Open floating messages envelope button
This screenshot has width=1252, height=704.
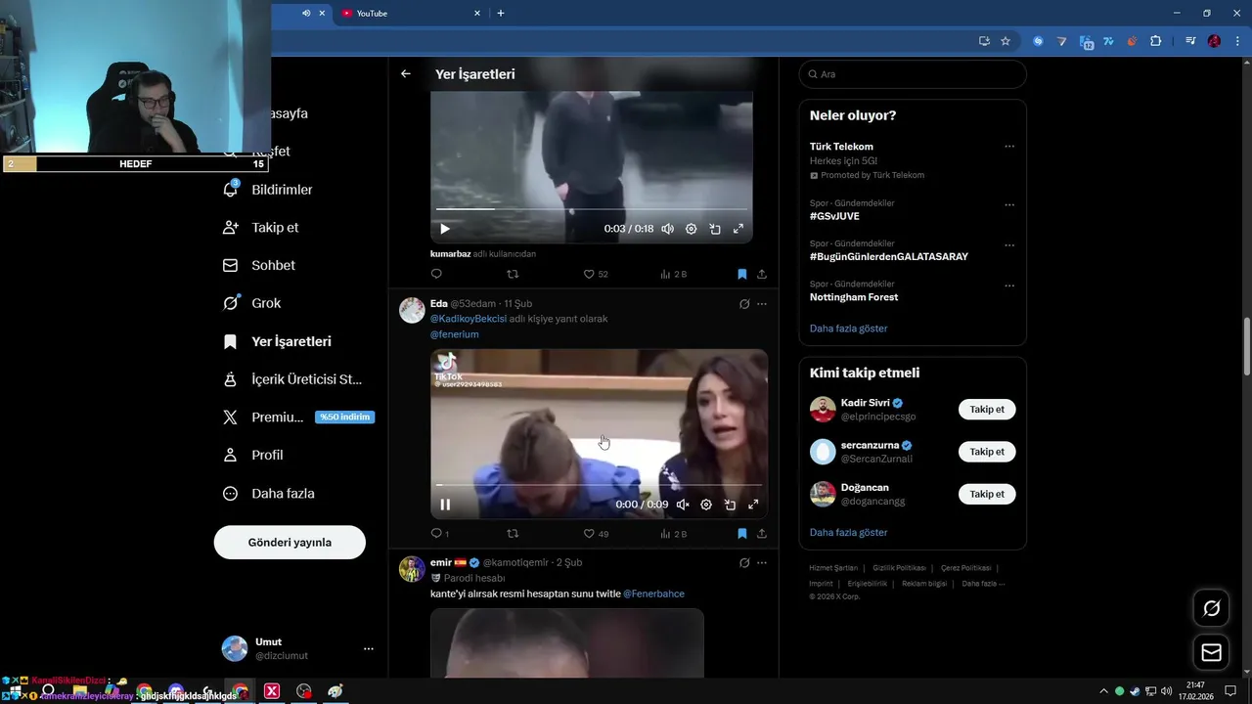1211,652
